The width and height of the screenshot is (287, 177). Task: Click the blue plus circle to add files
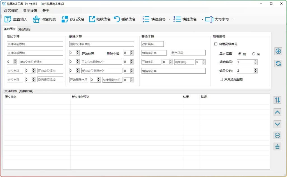point(277,51)
